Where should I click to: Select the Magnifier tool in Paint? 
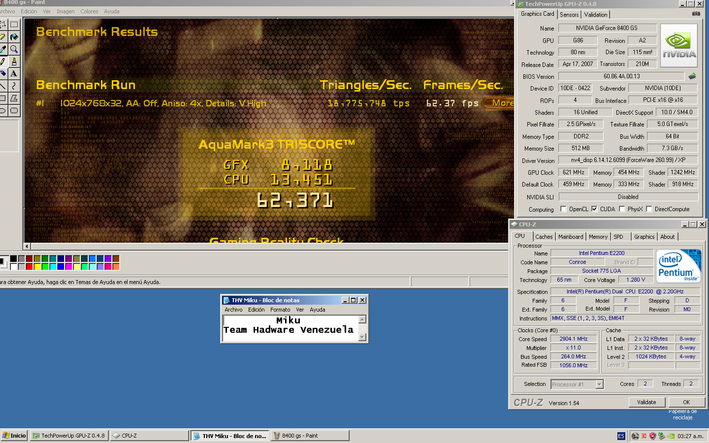point(14,49)
